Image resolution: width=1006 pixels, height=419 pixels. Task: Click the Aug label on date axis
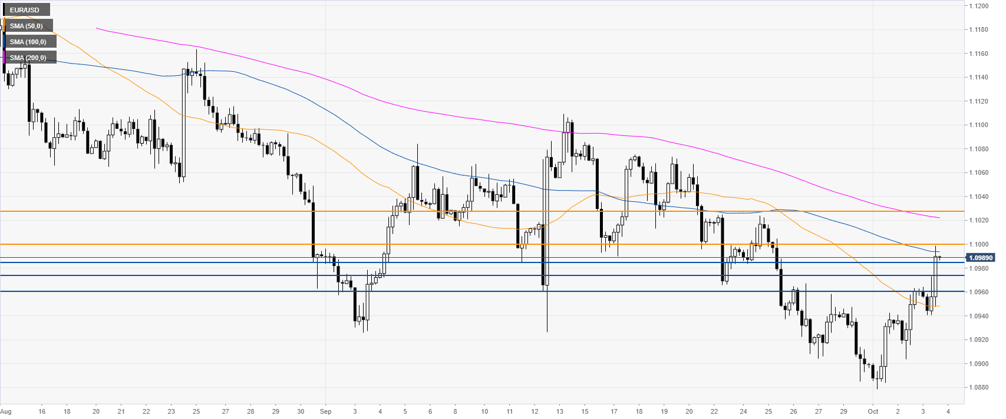click(6, 411)
